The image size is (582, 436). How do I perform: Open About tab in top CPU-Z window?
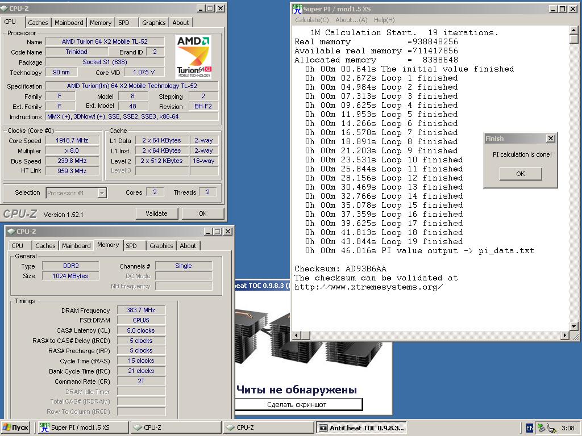point(181,23)
